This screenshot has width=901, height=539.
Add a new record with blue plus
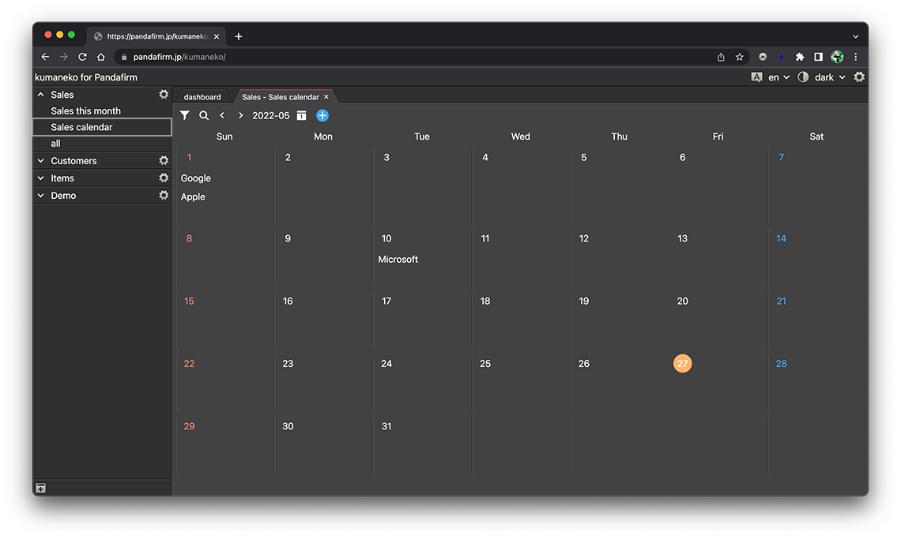click(322, 116)
